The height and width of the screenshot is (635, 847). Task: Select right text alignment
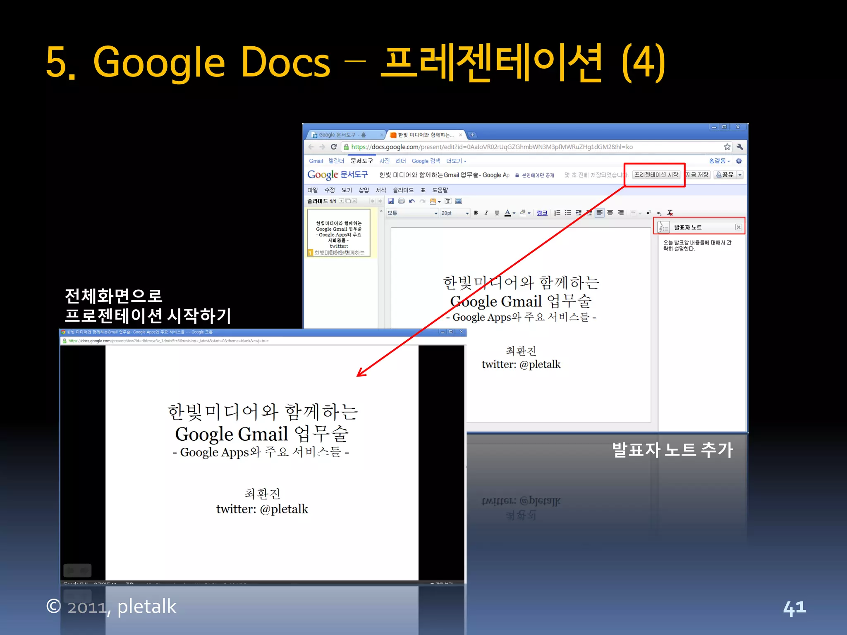(621, 213)
